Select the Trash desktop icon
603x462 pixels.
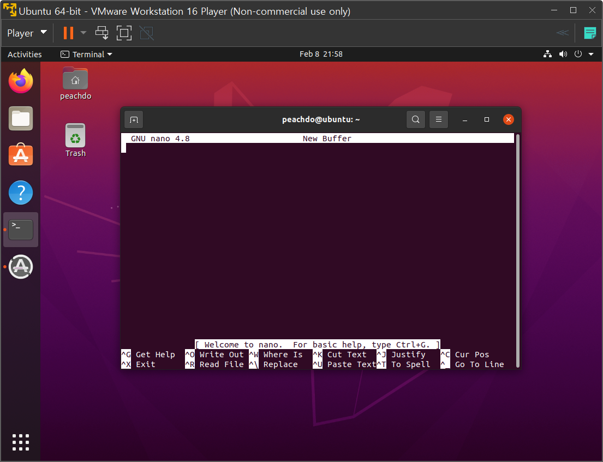pyautogui.click(x=75, y=140)
